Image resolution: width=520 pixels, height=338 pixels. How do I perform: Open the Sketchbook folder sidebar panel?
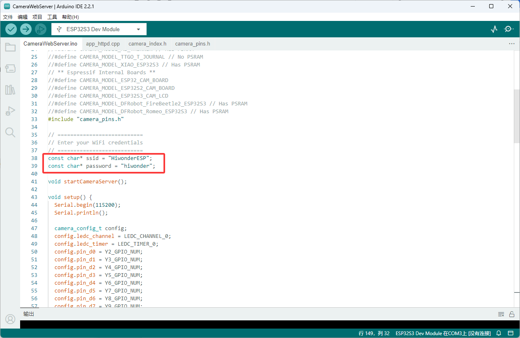[10, 47]
